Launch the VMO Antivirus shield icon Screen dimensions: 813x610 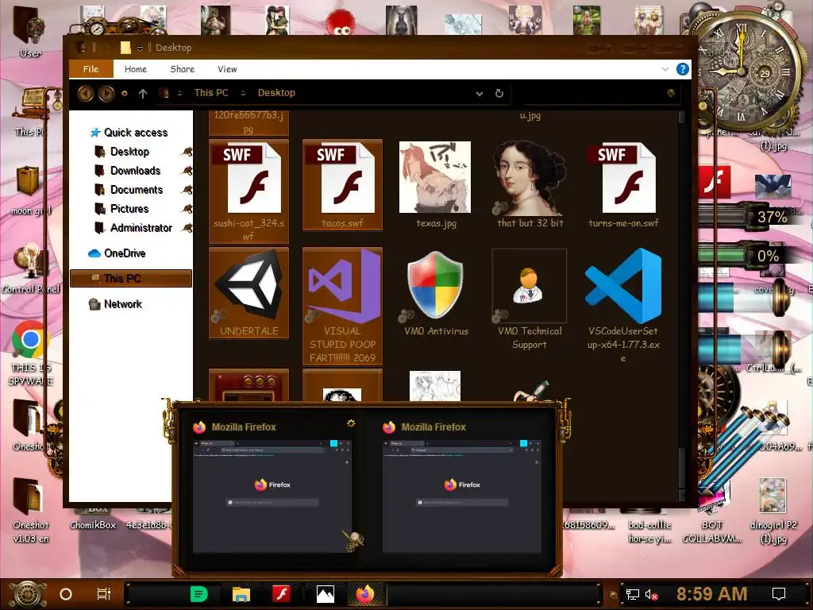click(436, 293)
